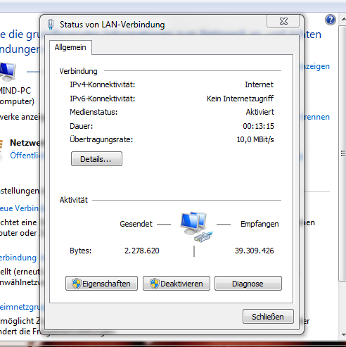The height and width of the screenshot is (347, 346).
Task: Click the Medienstatus label
Action: click(94, 112)
